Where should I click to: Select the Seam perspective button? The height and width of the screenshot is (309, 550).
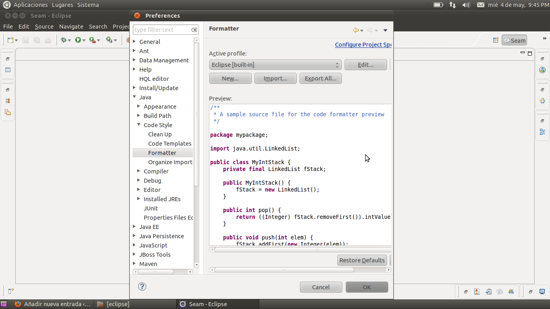[x=514, y=40]
